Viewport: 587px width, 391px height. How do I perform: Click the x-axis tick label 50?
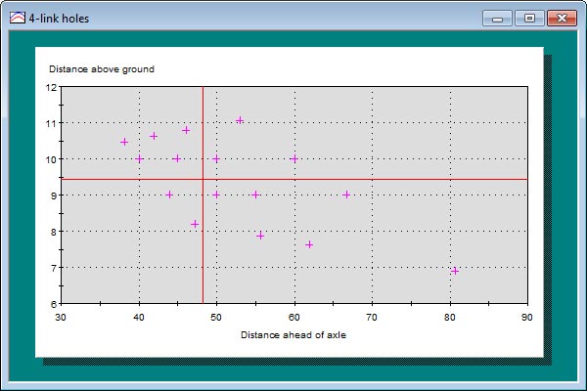[x=216, y=318]
